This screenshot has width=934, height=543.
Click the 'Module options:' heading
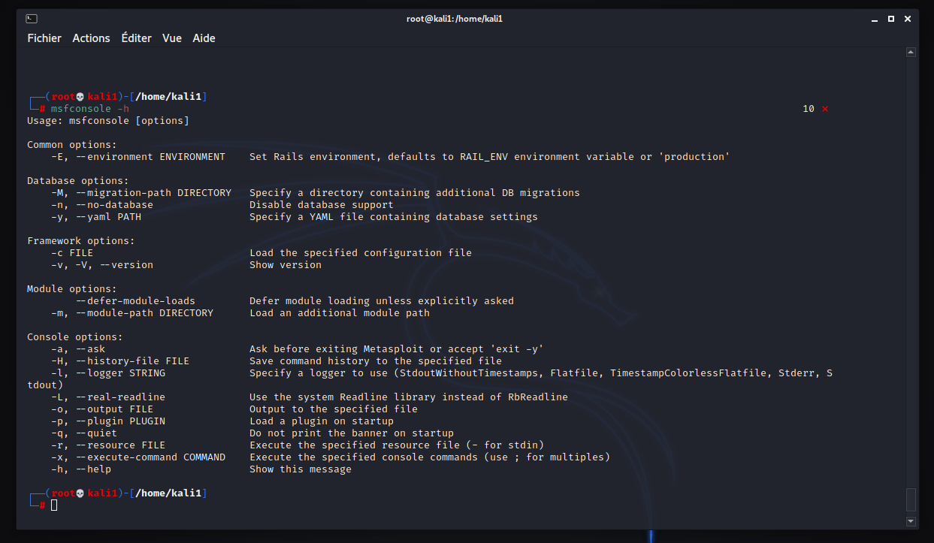(x=72, y=289)
